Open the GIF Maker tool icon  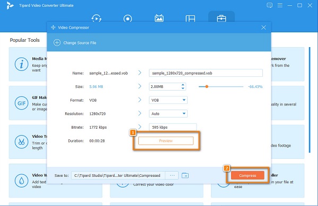(x=21, y=103)
